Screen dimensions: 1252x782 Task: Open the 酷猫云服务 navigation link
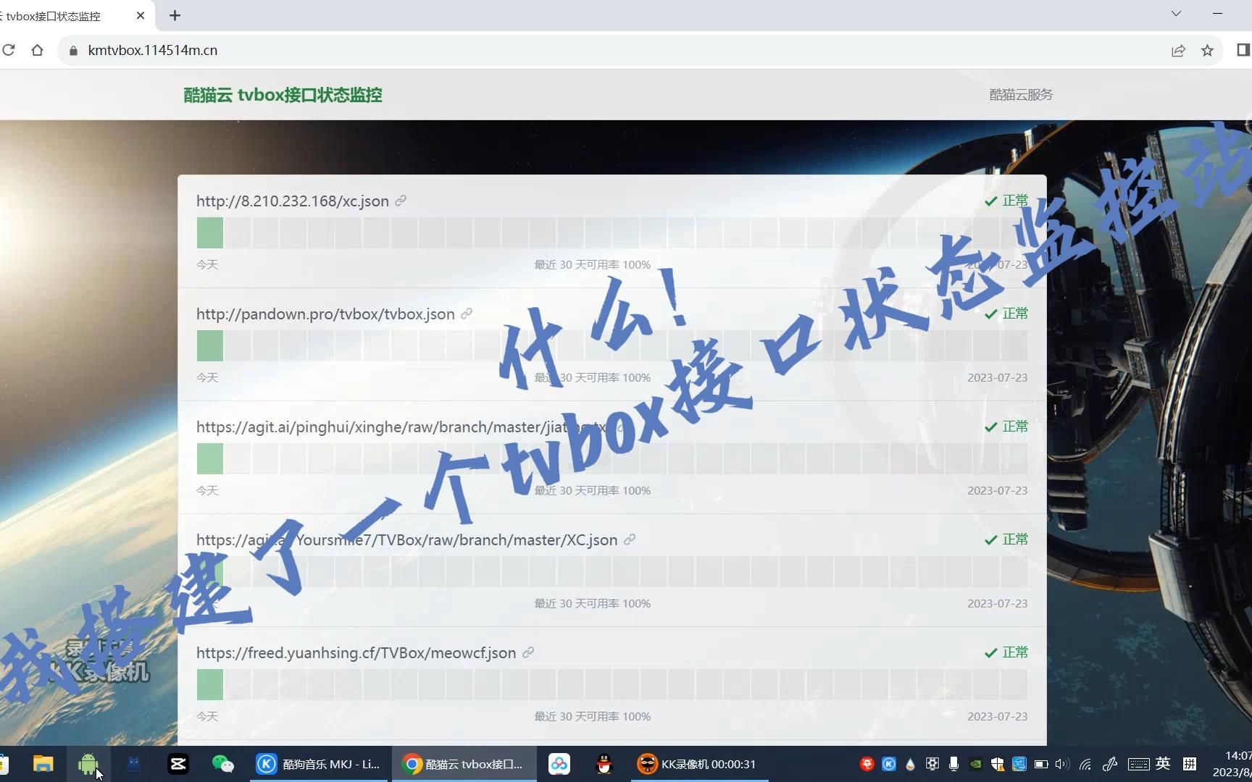(x=1021, y=95)
